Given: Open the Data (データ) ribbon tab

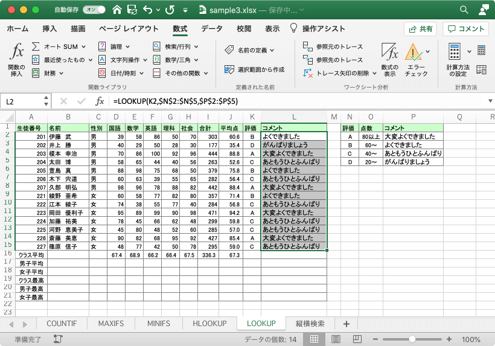Looking at the screenshot, I should point(212,29).
